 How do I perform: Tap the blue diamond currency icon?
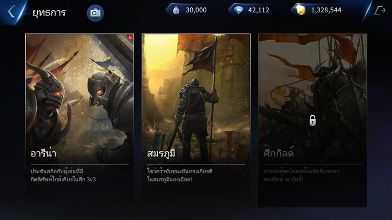(x=239, y=10)
